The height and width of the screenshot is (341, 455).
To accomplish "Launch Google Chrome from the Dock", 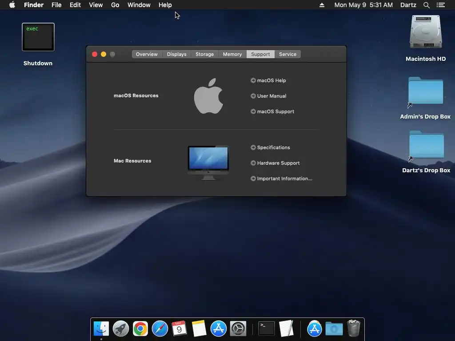I will 140,329.
